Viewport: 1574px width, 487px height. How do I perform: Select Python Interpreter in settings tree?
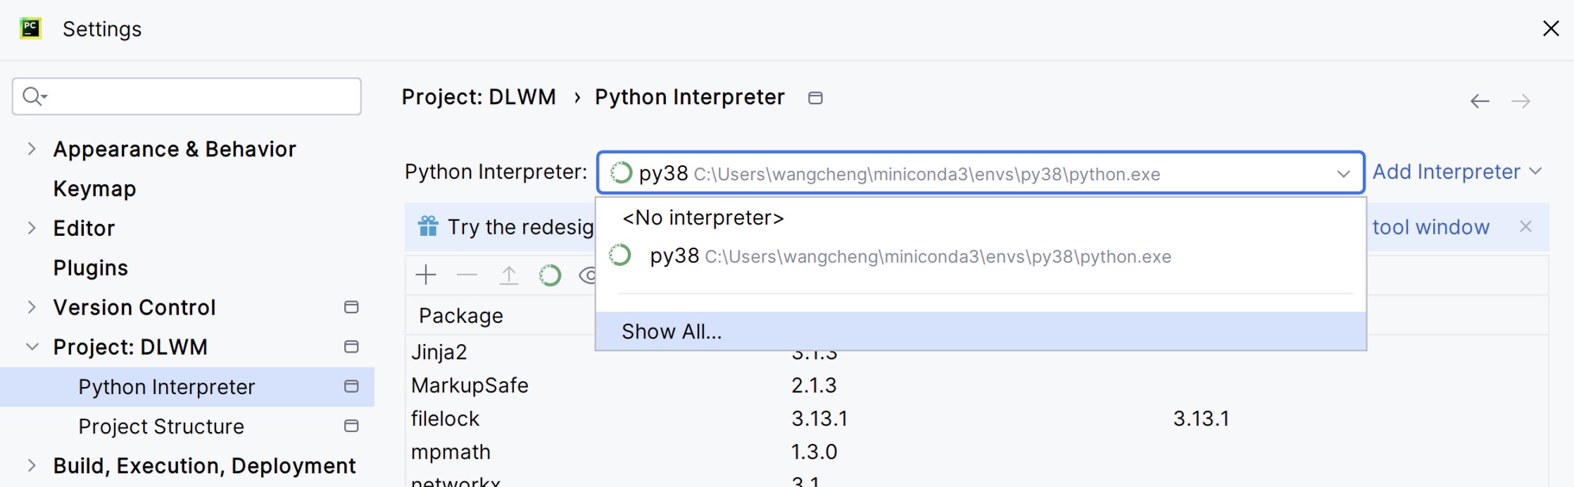click(187, 386)
